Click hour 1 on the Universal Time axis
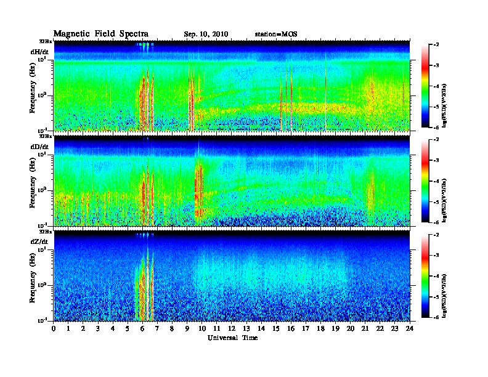Screen dimensions: 488x377 [x=68, y=329]
